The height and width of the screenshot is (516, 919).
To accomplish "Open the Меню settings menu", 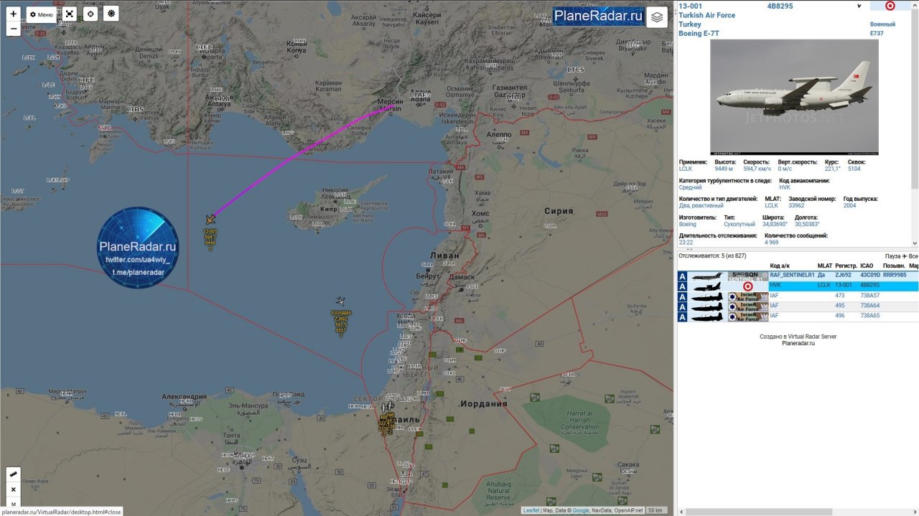I will (x=42, y=14).
